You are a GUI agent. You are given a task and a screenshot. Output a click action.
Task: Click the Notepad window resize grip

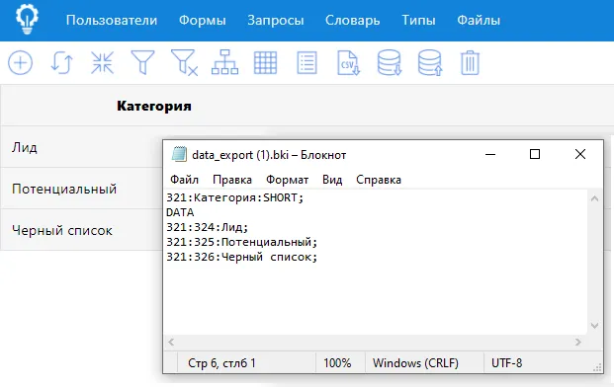coord(597,367)
